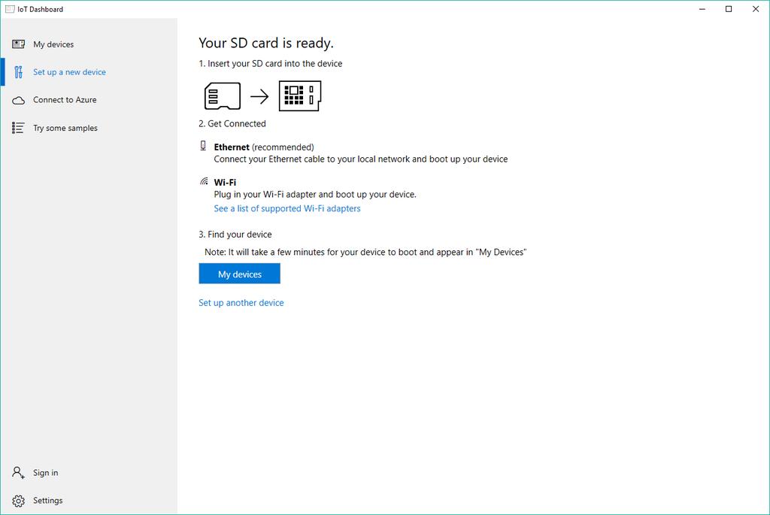Image resolution: width=770 pixels, height=515 pixels.
Task: Maximize the IoT Dashboard window
Action: pos(729,9)
